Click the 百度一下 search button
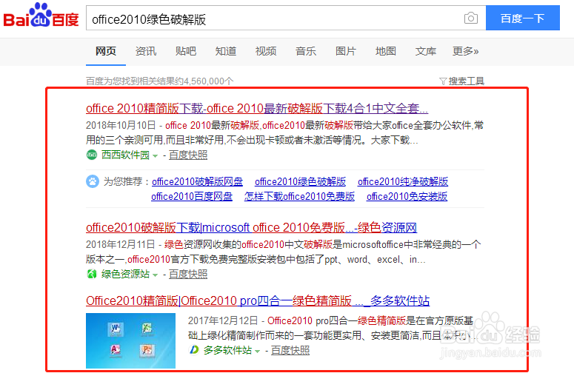 (x=523, y=18)
